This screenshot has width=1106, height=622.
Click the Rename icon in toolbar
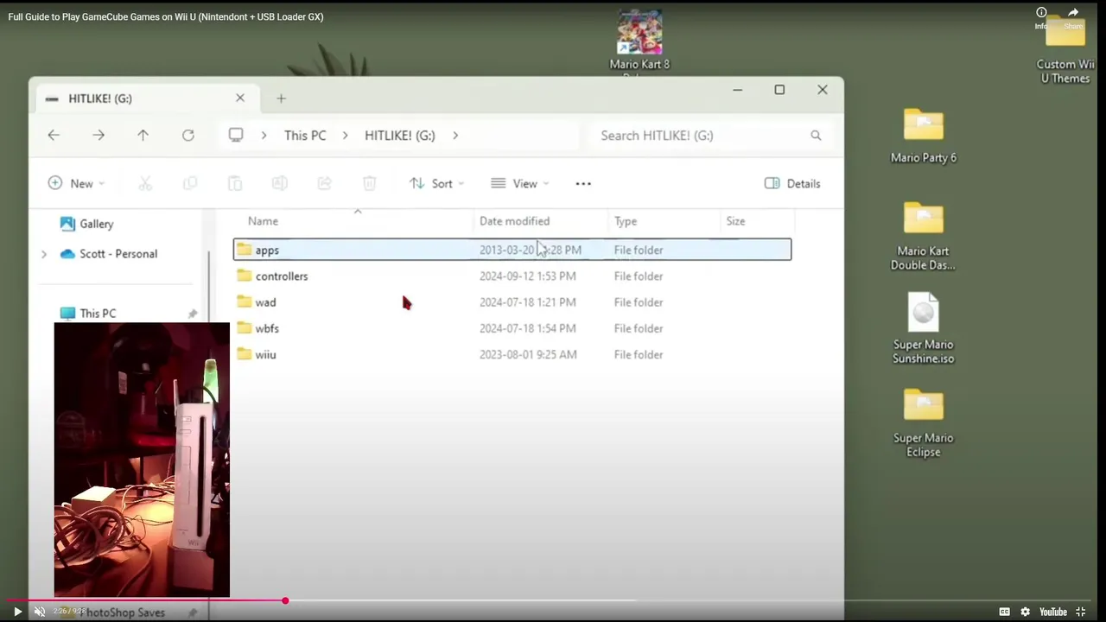tap(279, 183)
